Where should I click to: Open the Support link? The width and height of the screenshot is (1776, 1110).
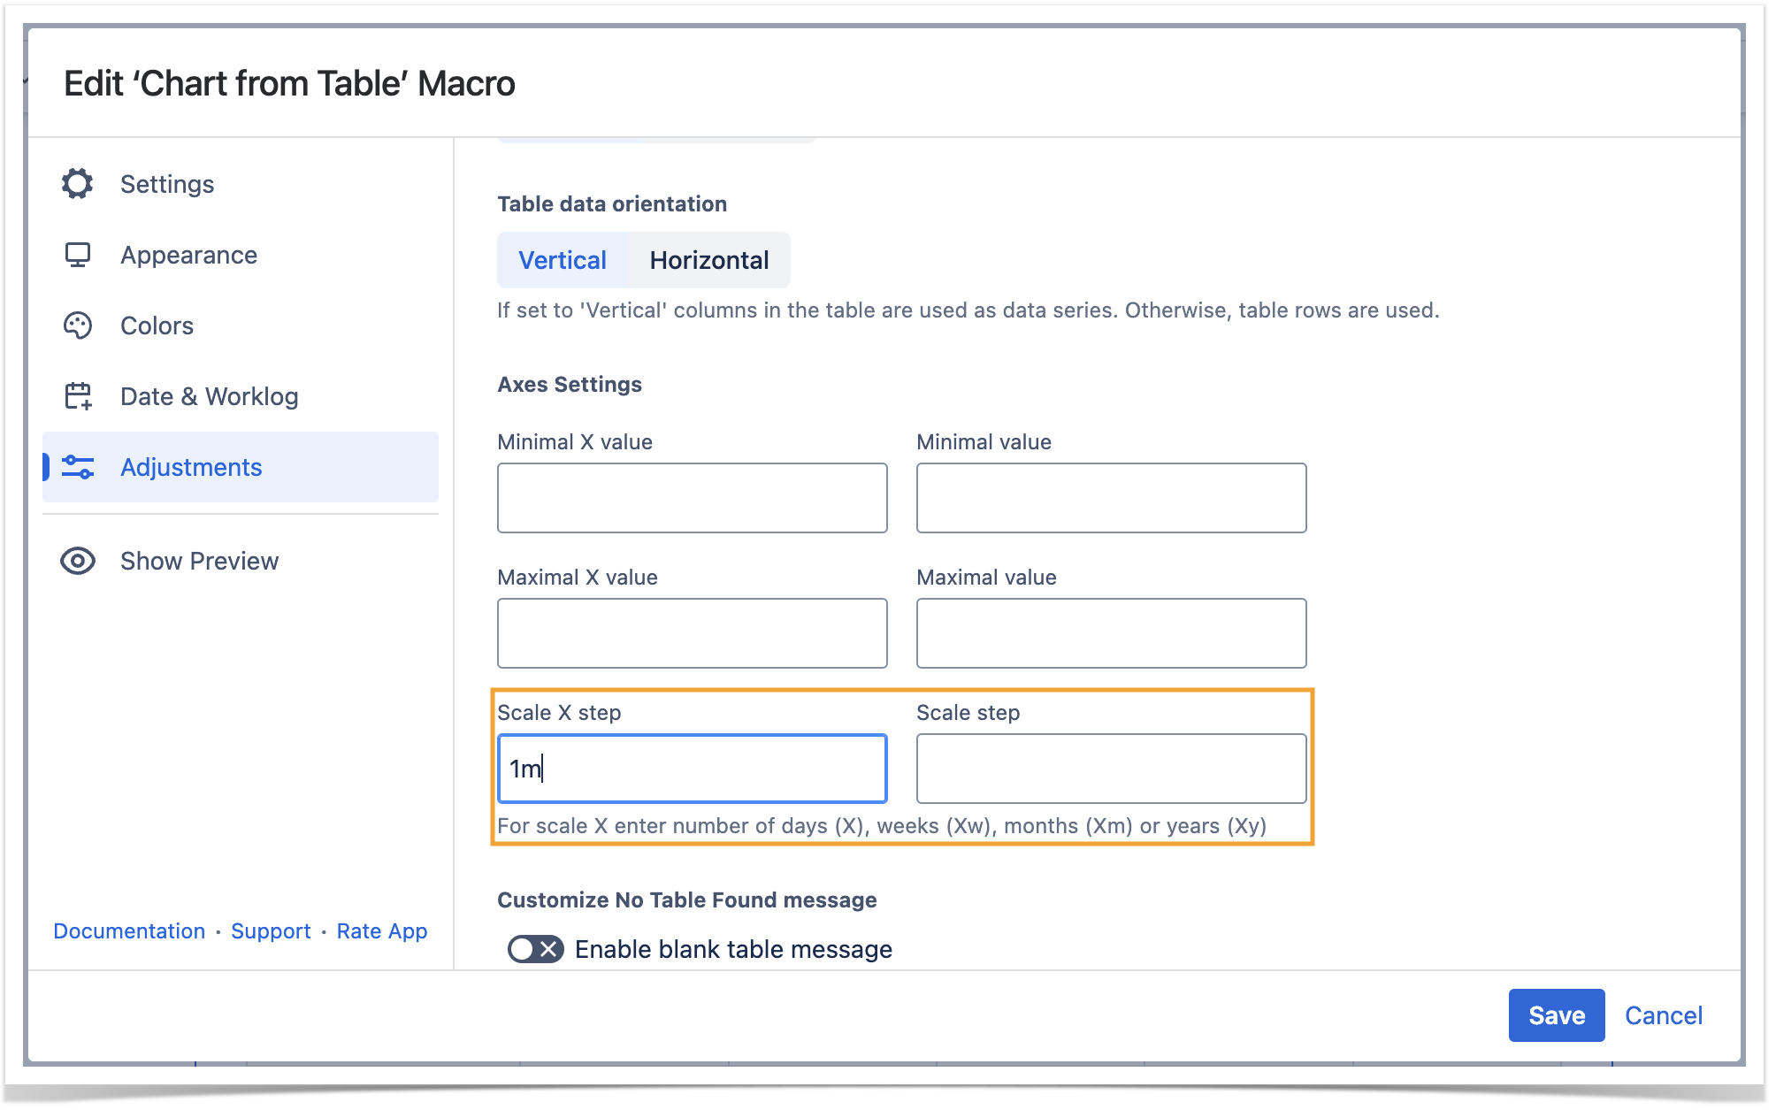271,931
